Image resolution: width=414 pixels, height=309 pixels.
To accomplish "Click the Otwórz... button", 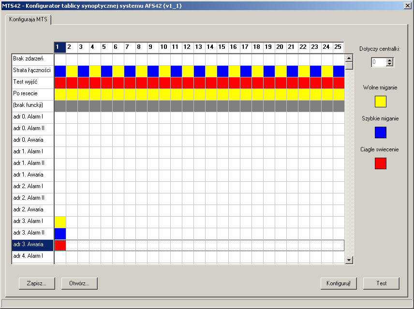I will [x=79, y=283].
